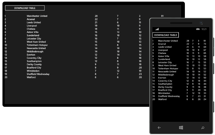Screen dimensions: 215x135
Task: Select Watford in the tablet table
Action: 31,77
